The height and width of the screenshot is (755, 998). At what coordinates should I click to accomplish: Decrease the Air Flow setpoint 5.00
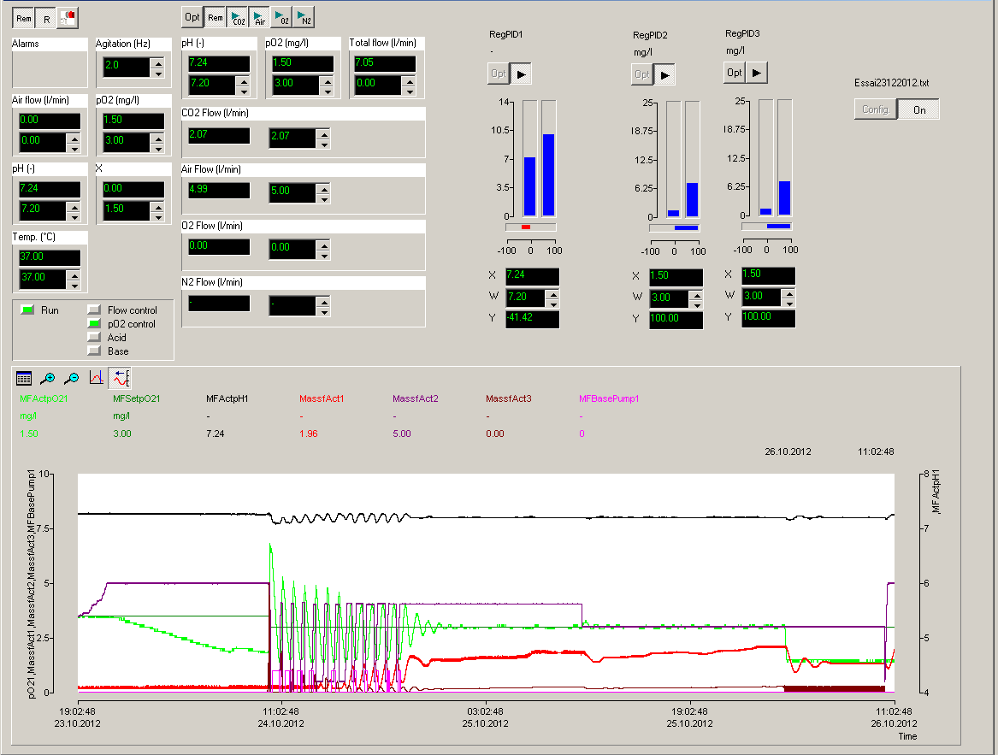[324, 199]
